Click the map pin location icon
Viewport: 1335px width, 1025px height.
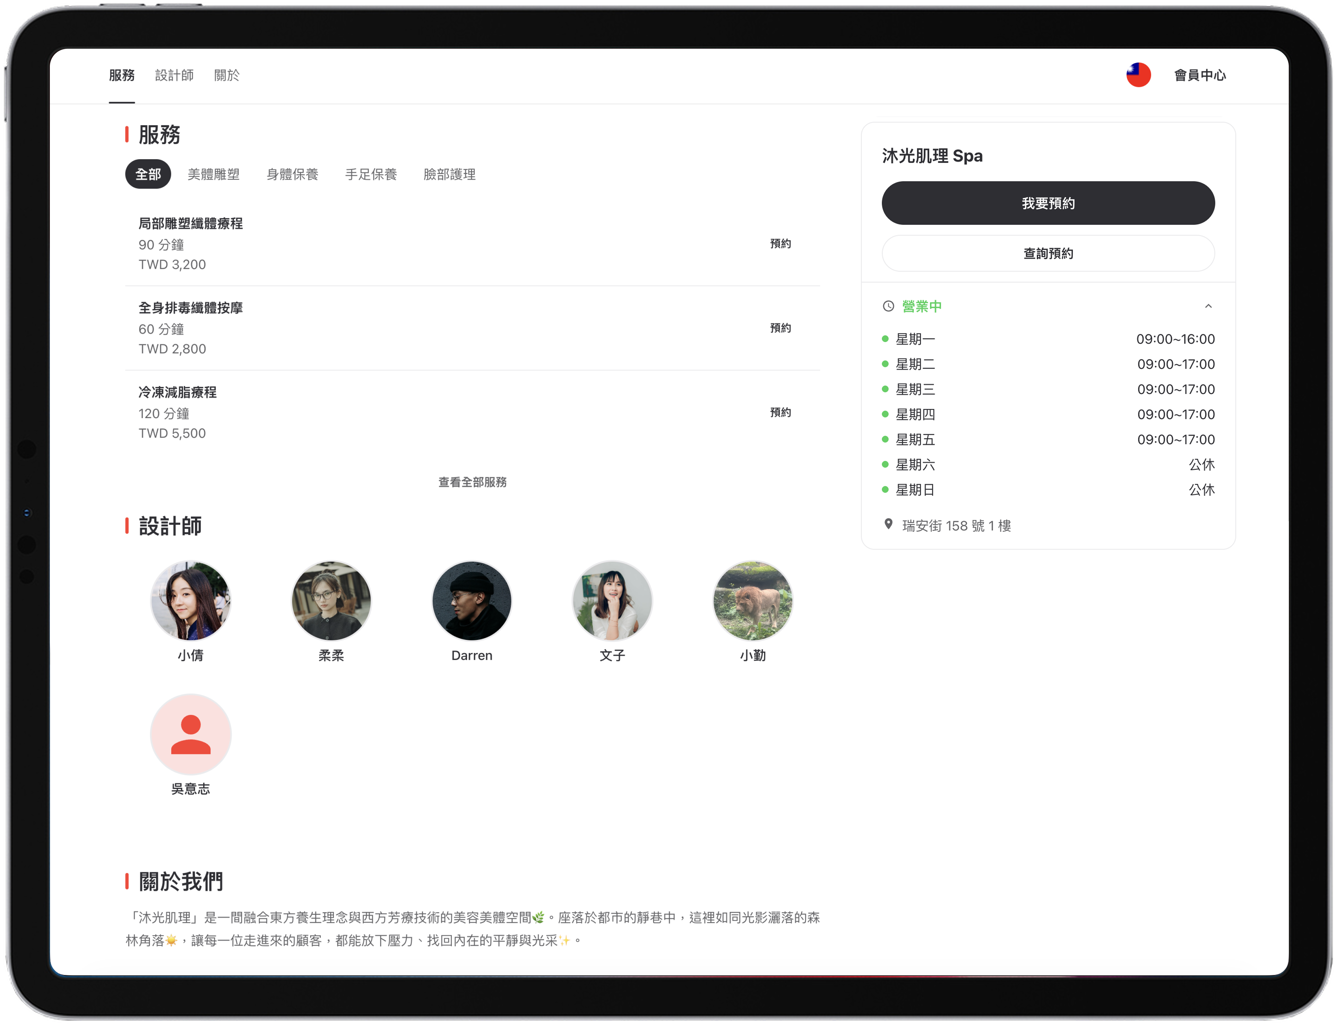pos(888,524)
